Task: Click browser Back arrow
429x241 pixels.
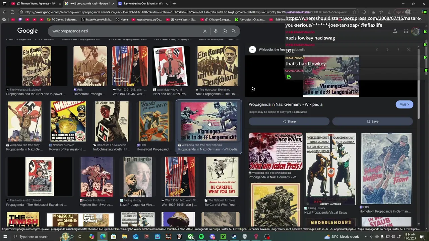Action: 4,12
